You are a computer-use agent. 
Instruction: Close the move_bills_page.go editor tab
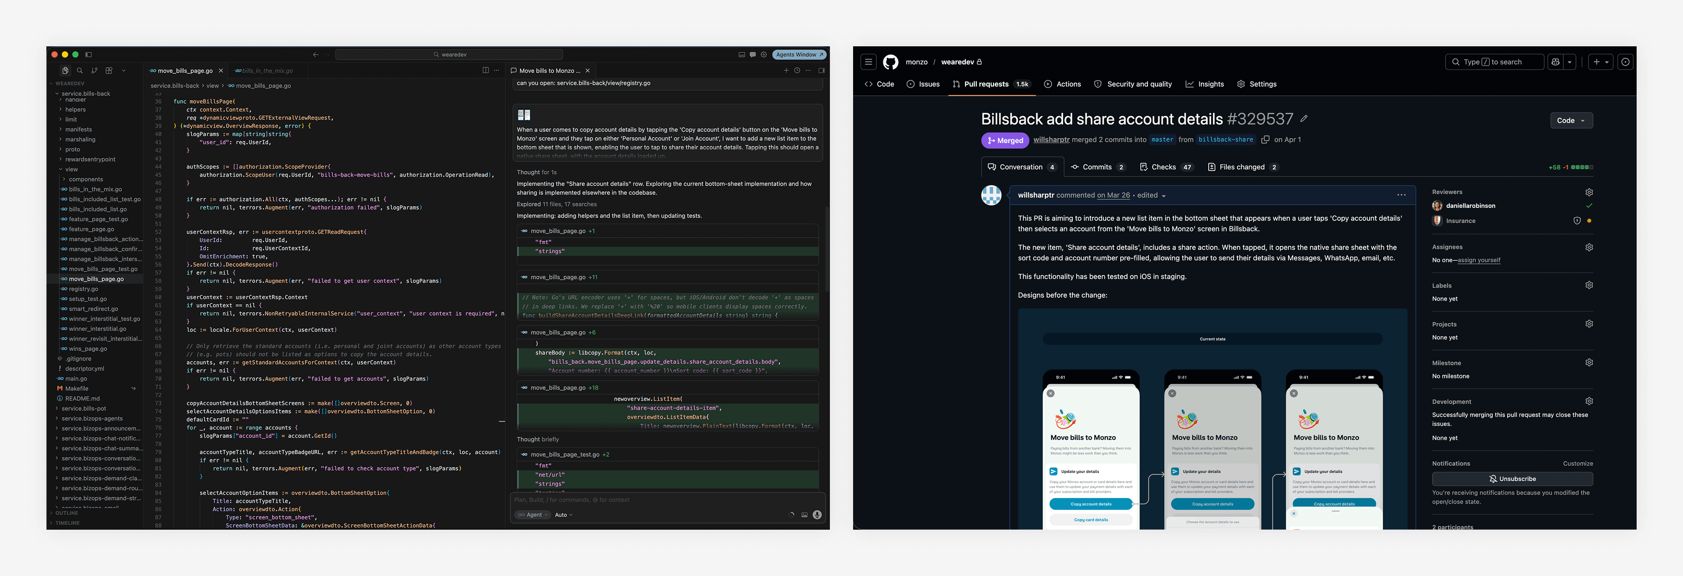[x=221, y=70]
